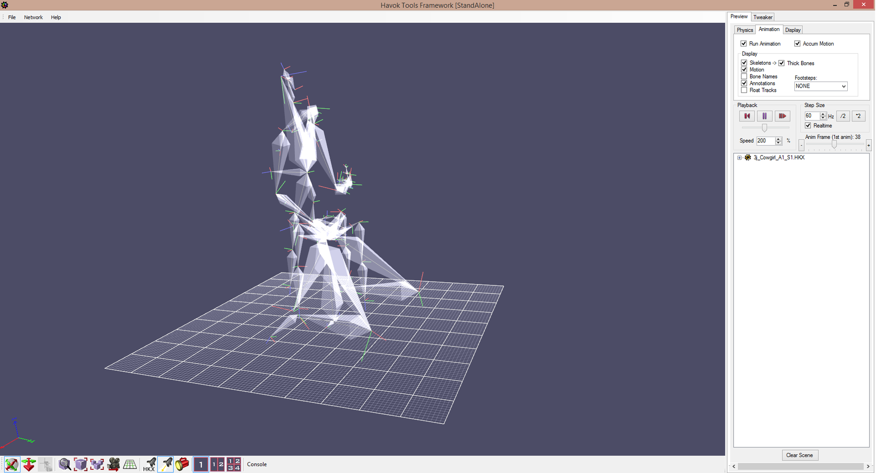Screen dimensions: 876x473
Task: Click the /2 halve step size button
Action: [843, 116]
